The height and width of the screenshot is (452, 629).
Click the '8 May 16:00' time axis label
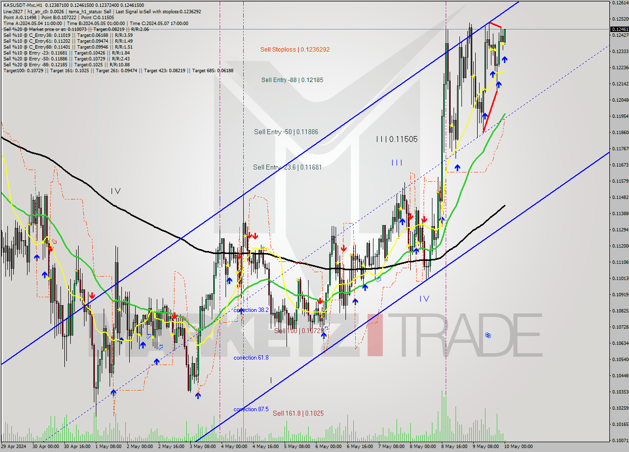point(455,447)
